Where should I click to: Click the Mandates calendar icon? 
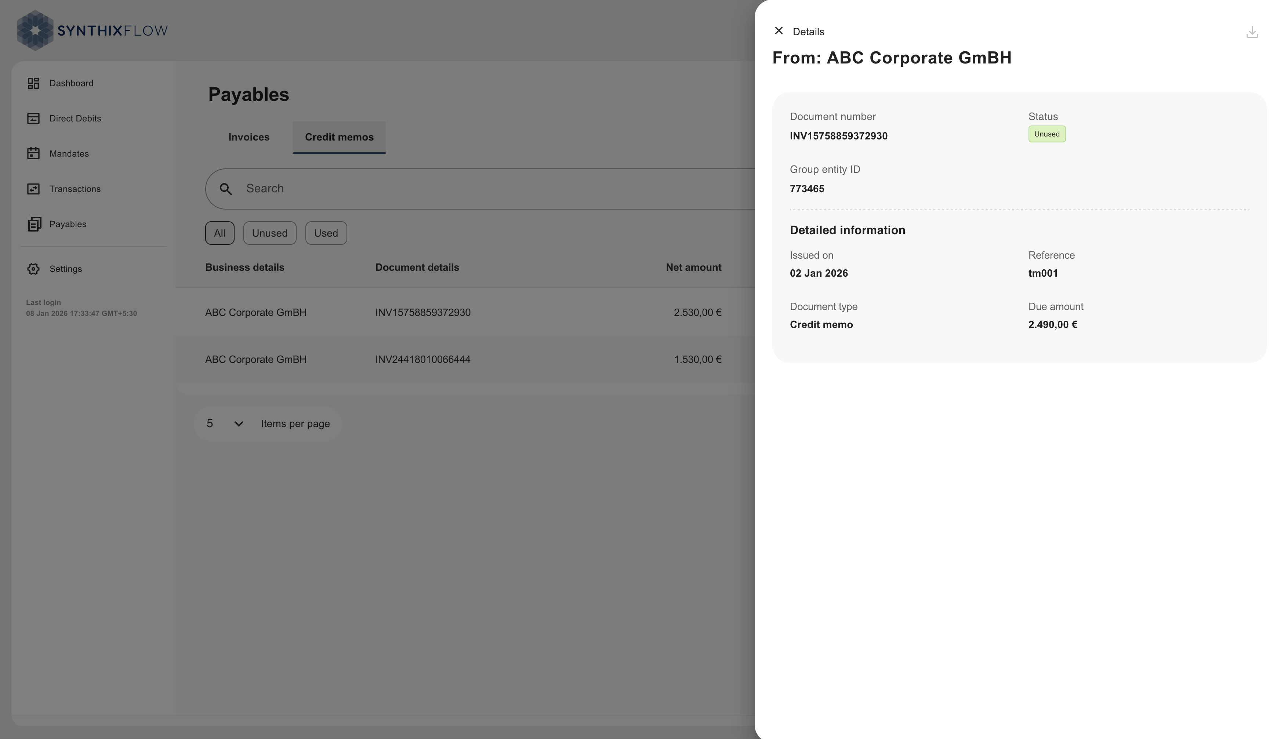[33, 153]
